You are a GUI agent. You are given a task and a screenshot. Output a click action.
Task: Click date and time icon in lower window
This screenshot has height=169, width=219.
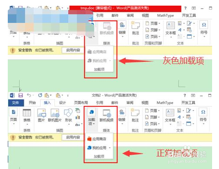(x=189, y=117)
